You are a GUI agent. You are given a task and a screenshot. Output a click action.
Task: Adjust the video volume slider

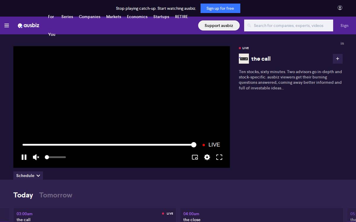click(55, 157)
